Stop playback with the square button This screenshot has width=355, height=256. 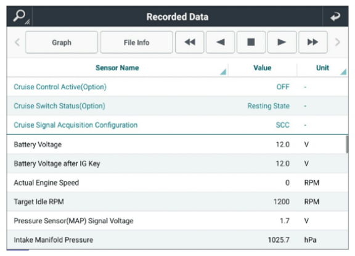[x=251, y=43]
